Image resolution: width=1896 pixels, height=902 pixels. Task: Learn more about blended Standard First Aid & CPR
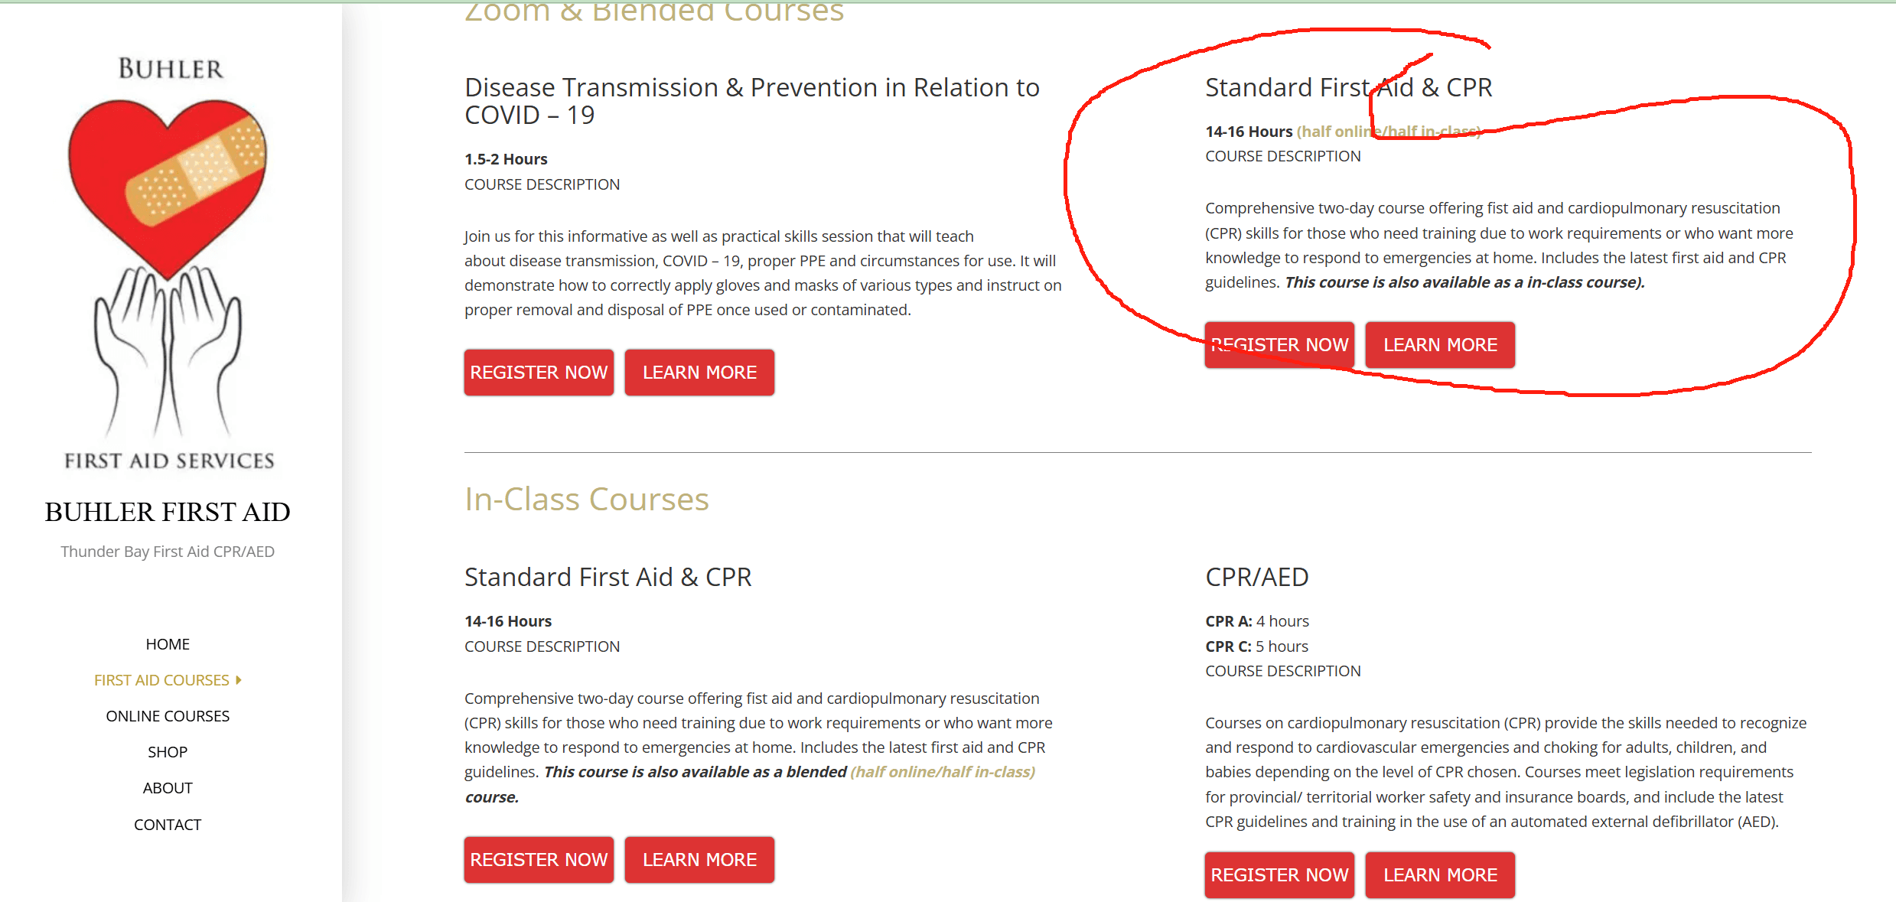click(1440, 345)
